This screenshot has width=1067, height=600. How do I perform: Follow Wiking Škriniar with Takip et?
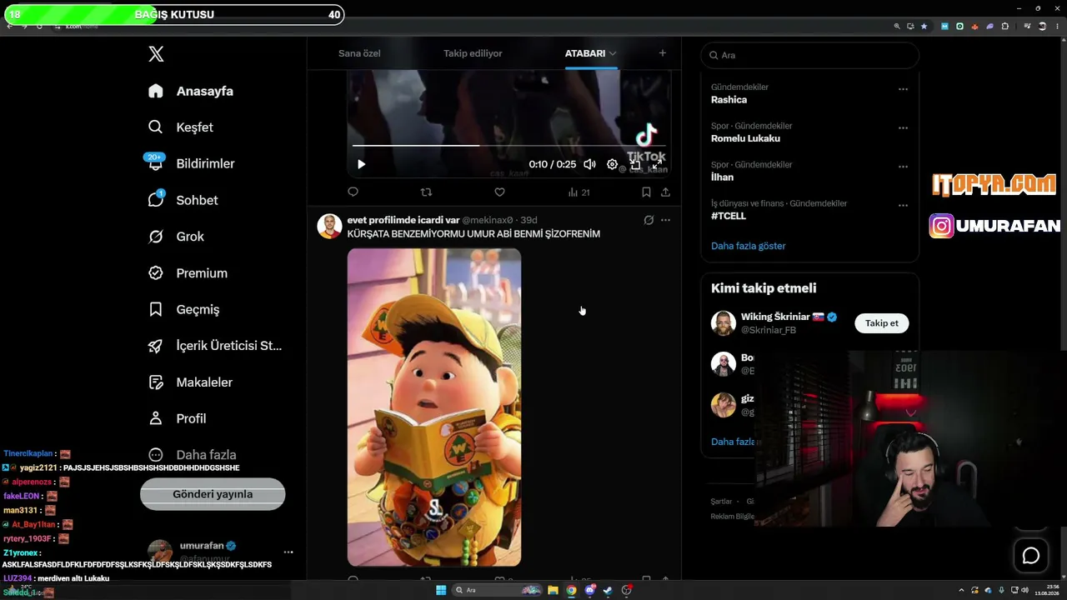[x=882, y=323]
